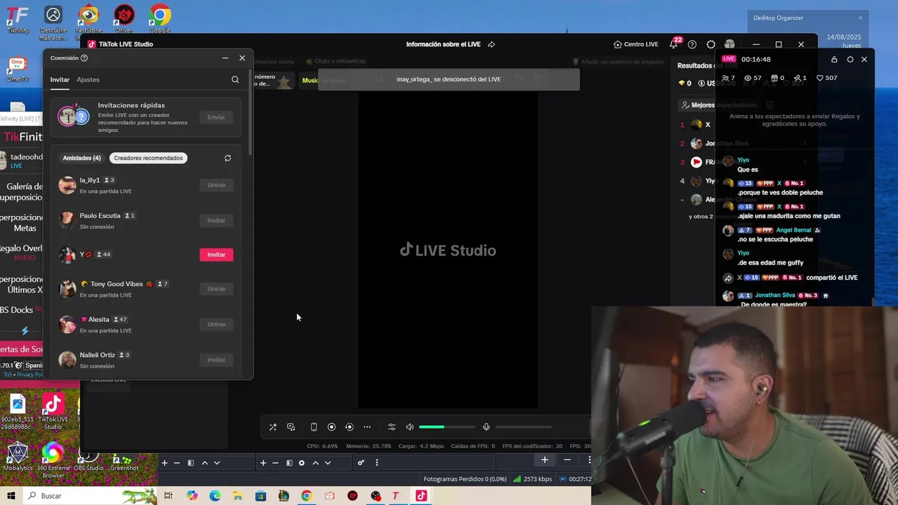Select the Amistades (4) filter

[x=81, y=158]
